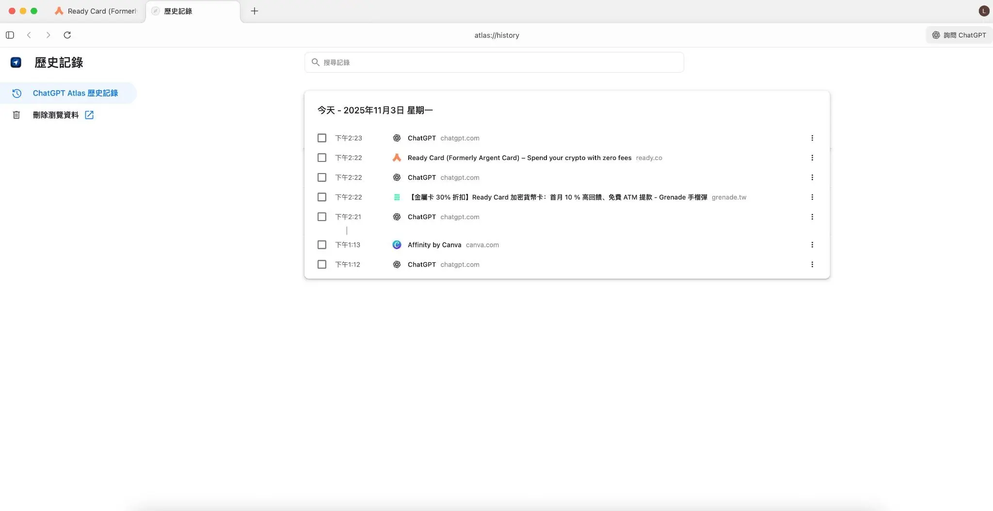Open 刪除瀏覽資料 via its external link
This screenshot has width=993, height=511.
coord(89,114)
